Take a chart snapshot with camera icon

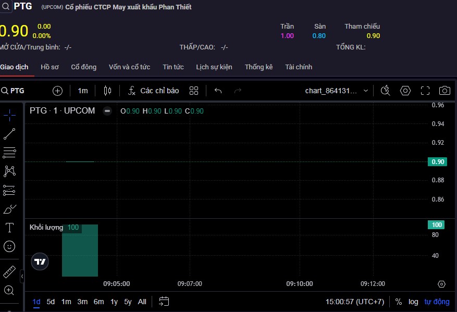click(x=444, y=91)
